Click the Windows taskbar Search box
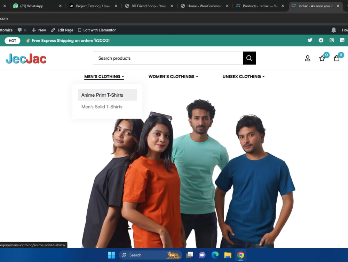Image resolution: width=348 pixels, height=262 pixels. coord(151,255)
